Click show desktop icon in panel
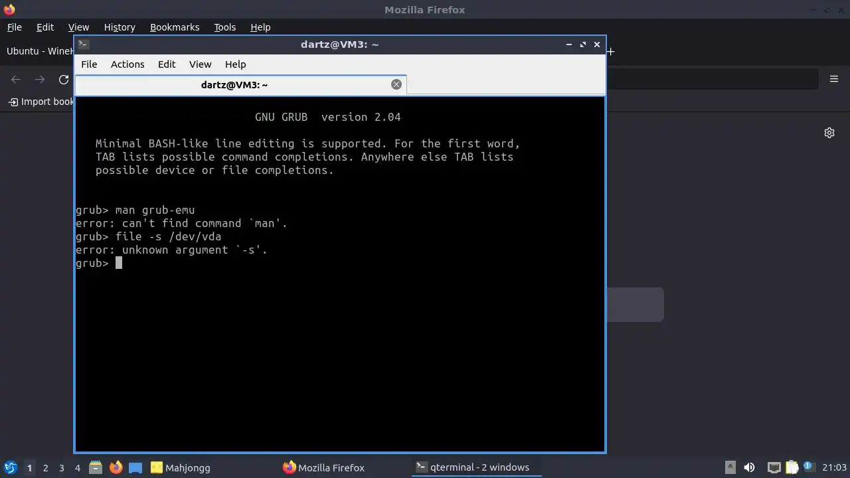The image size is (850, 478). click(135, 467)
